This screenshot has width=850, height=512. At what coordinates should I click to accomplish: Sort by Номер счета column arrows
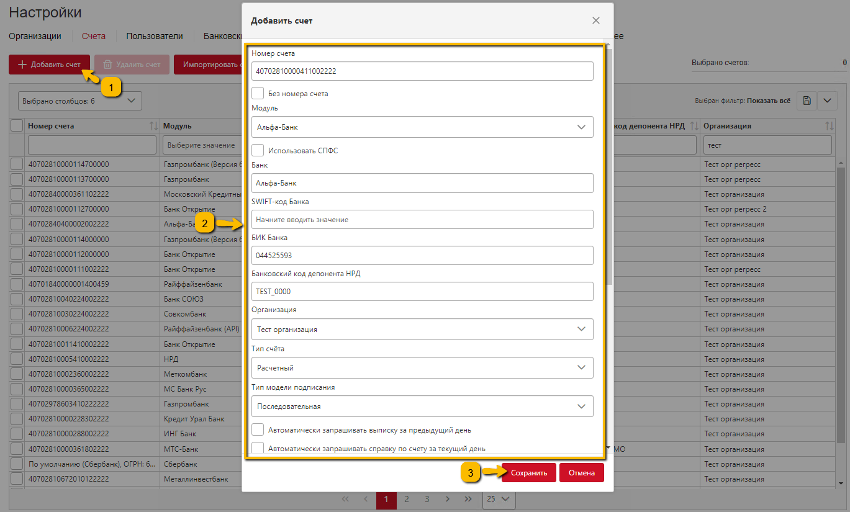click(153, 126)
